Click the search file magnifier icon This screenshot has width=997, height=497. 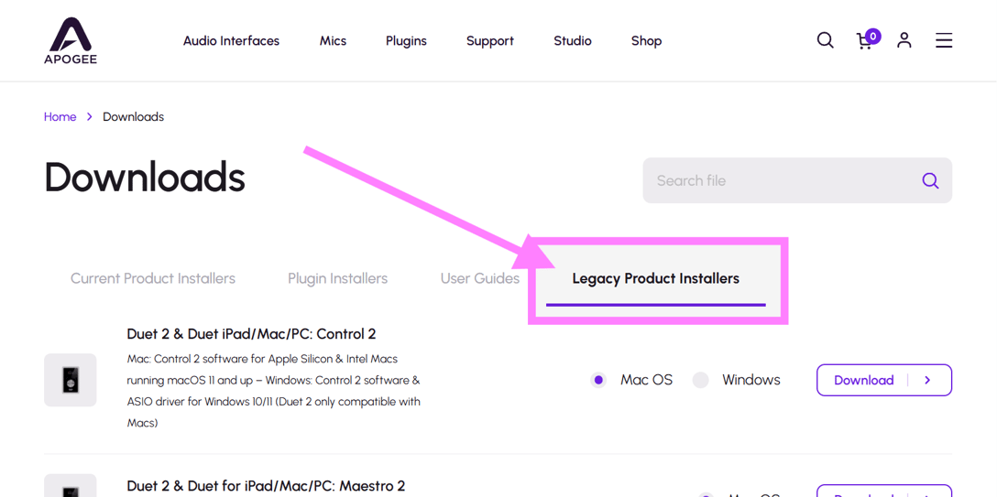(929, 181)
